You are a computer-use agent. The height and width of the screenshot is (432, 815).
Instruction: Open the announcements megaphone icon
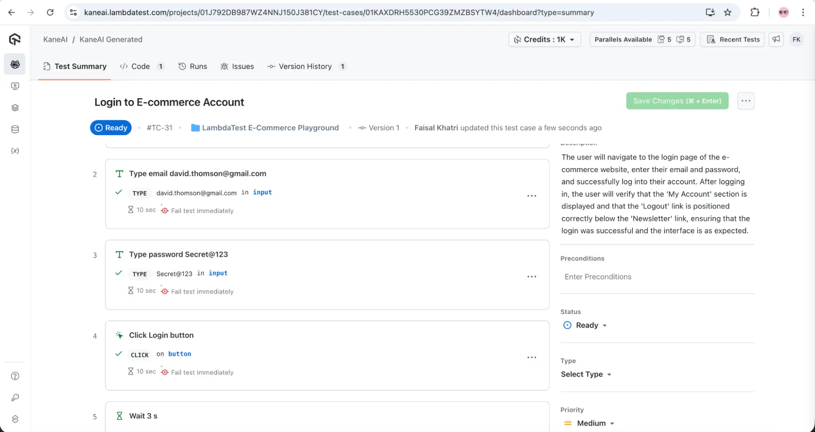(x=776, y=39)
